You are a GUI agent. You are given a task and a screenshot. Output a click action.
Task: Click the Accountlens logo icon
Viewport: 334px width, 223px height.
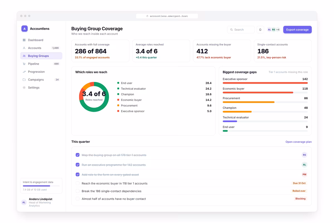coord(24,28)
